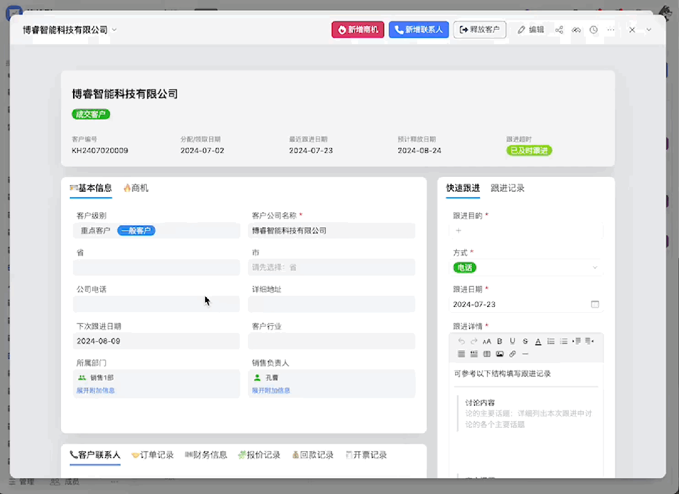Select the 重点客户 customer level option

click(96, 231)
